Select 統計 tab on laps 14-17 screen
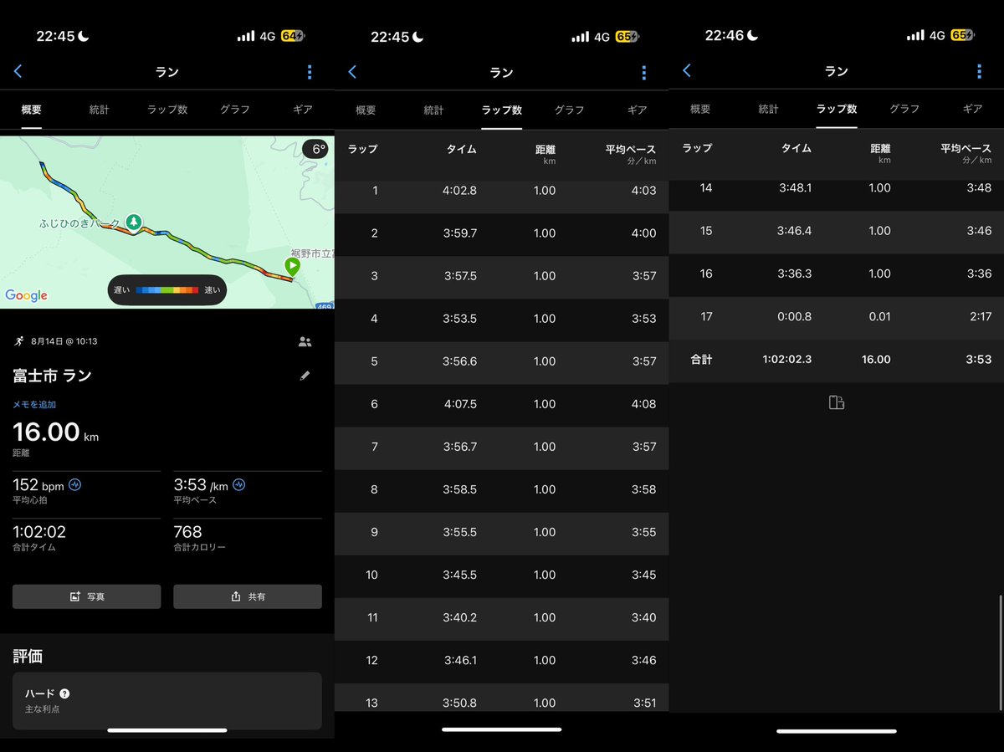 click(x=769, y=109)
